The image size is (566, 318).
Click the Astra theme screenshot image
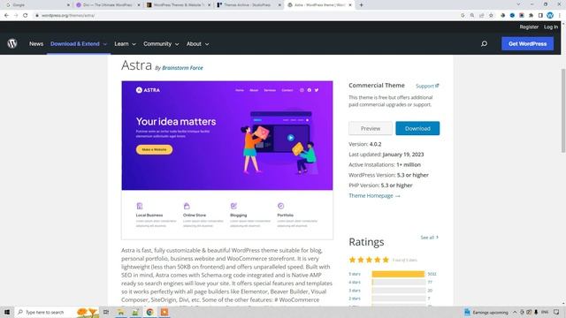coord(227,160)
